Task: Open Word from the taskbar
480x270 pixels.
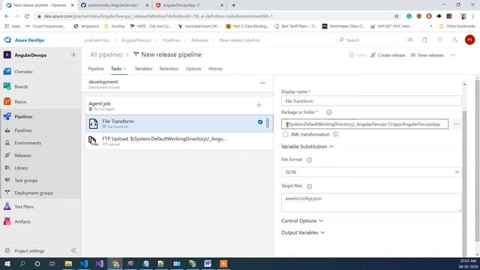Action: point(208,263)
